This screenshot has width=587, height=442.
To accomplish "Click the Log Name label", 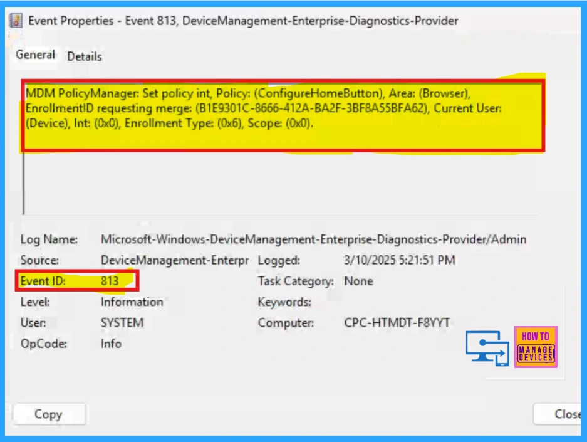I will tap(49, 239).
